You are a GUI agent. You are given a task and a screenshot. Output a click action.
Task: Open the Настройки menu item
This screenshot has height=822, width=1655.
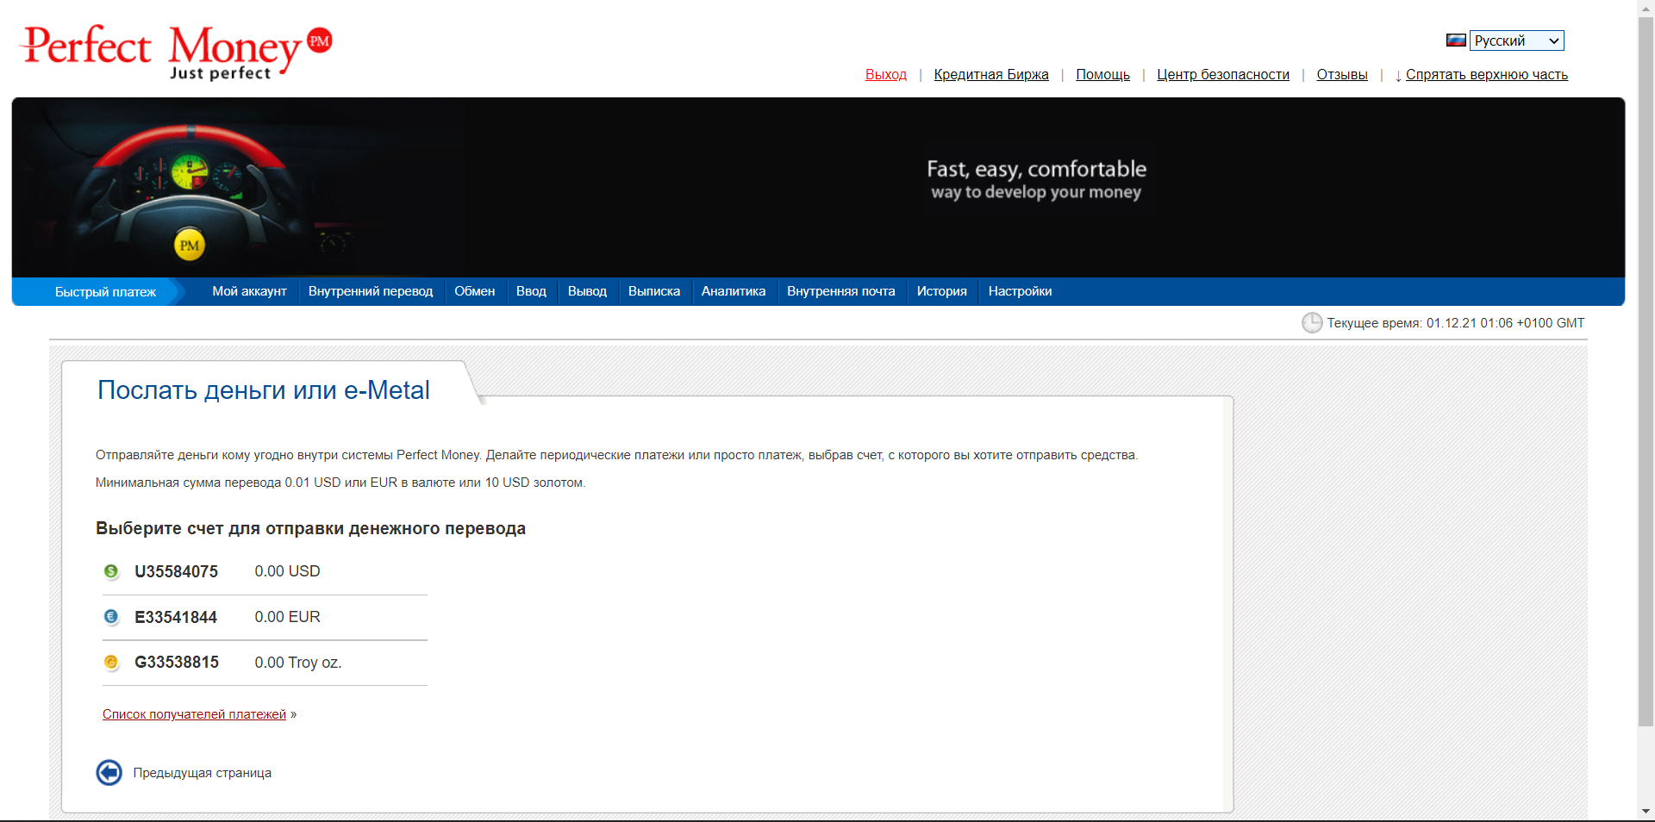coord(1021,291)
